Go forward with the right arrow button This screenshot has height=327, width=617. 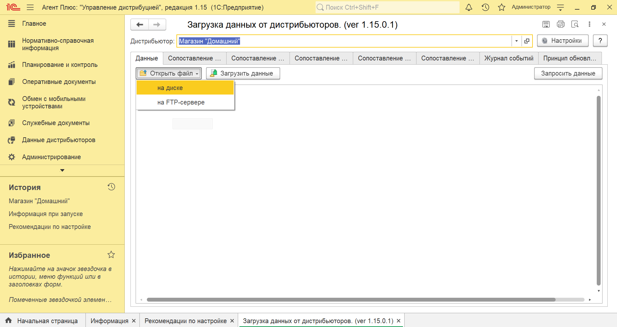(x=157, y=24)
